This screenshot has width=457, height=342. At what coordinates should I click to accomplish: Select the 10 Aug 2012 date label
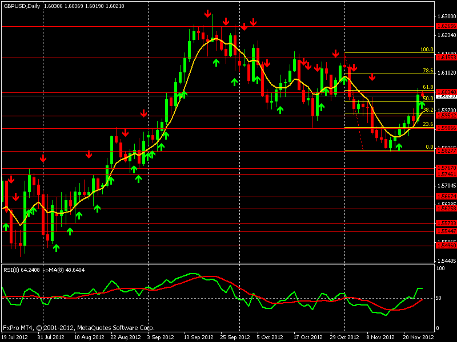[89, 337]
